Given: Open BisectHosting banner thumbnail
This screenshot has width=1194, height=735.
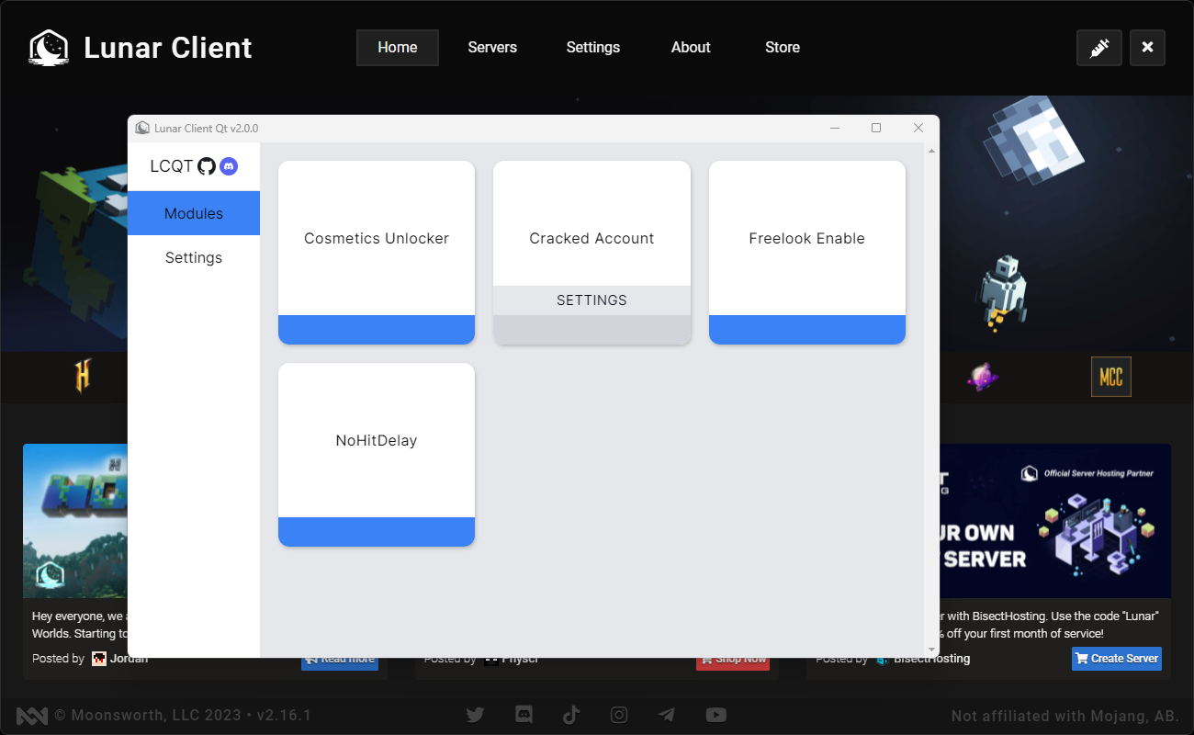Looking at the screenshot, I should coord(1055,521).
